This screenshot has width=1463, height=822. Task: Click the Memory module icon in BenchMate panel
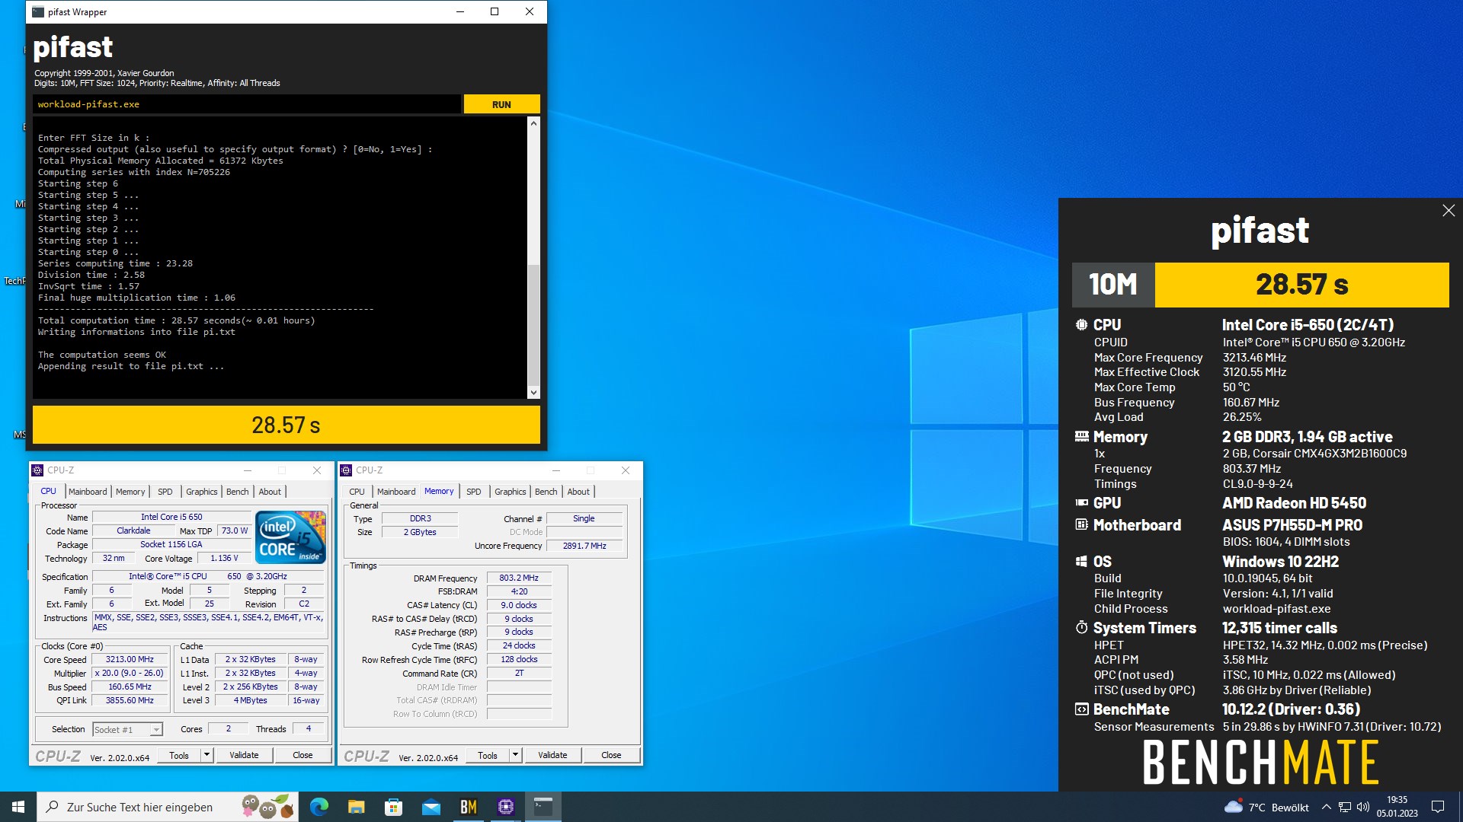(x=1081, y=437)
